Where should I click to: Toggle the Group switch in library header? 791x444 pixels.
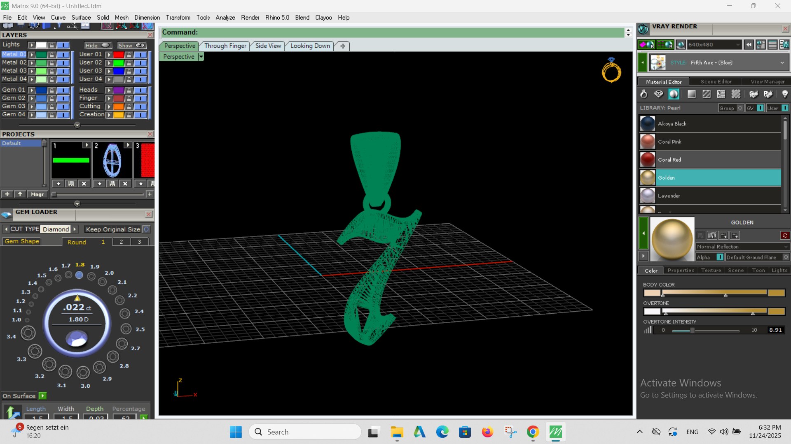[740, 108]
